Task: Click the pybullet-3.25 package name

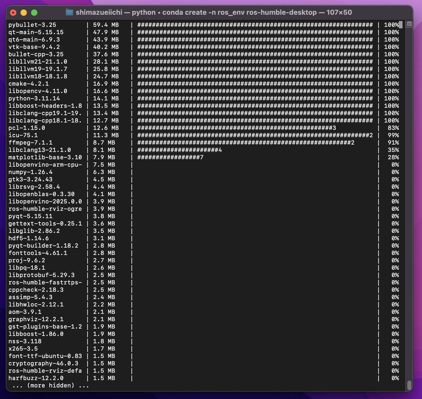Action: click(x=32, y=25)
